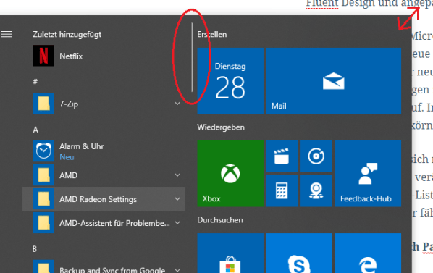This screenshot has height=273, width=433.
Task: Jump via the B letter header
Action: coord(35,249)
